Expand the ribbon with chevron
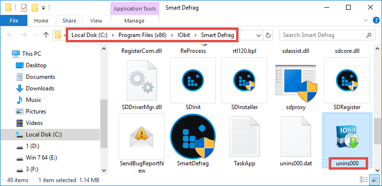Image resolution: width=382 pixels, height=186 pixels. point(365,21)
